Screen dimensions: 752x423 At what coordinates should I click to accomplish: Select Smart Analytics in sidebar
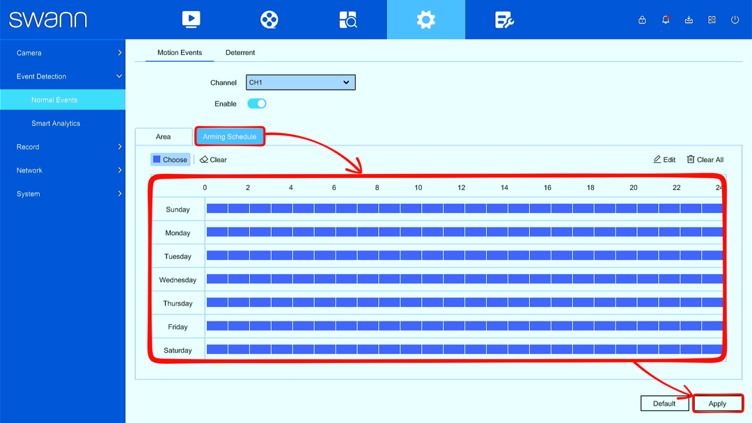tap(56, 123)
